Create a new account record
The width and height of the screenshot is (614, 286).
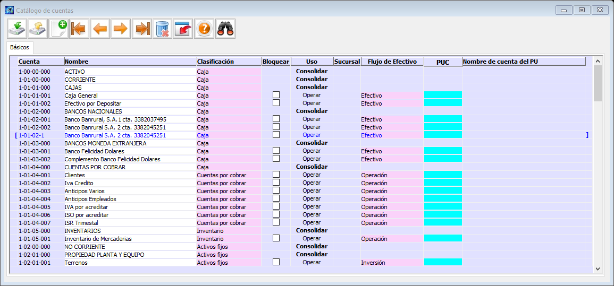point(58,29)
